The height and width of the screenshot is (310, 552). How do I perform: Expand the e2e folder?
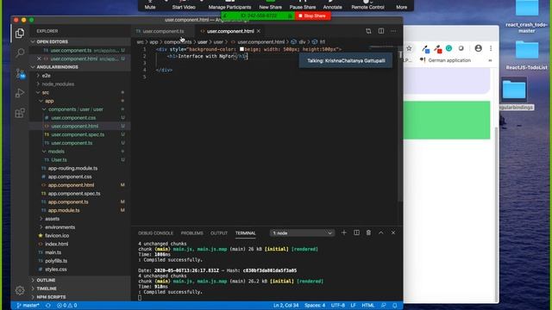tap(46, 76)
